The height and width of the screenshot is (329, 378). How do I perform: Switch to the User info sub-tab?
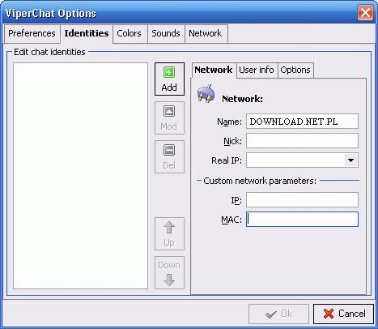pyautogui.click(x=257, y=70)
